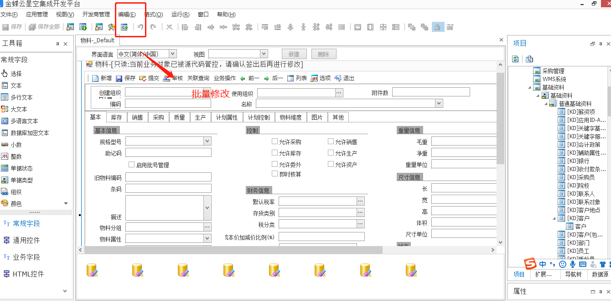The image size is (611, 302).
Task: Click the green-arrow export icon in main toolbar
Action: tap(124, 27)
